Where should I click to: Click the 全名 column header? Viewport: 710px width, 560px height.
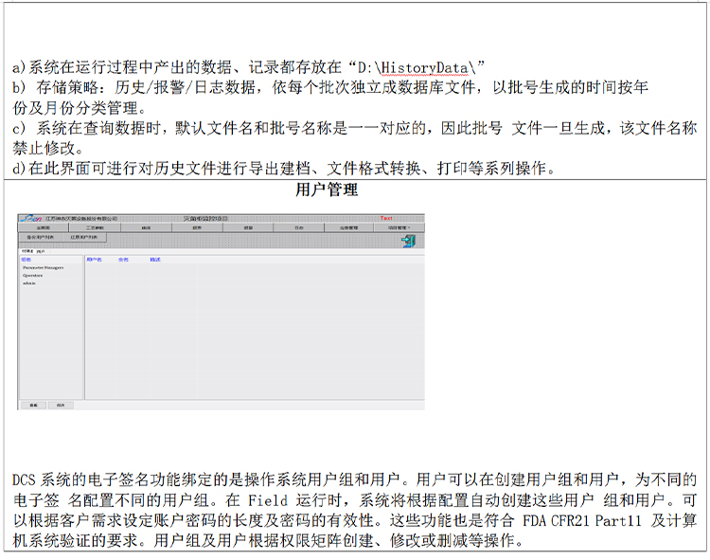click(x=123, y=260)
